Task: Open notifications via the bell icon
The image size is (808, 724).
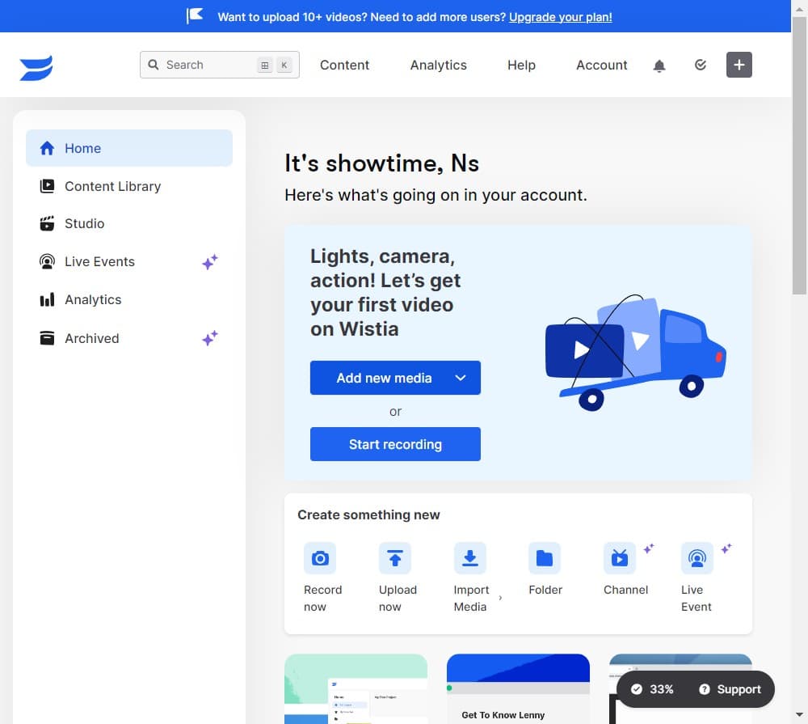Action: [x=659, y=65]
